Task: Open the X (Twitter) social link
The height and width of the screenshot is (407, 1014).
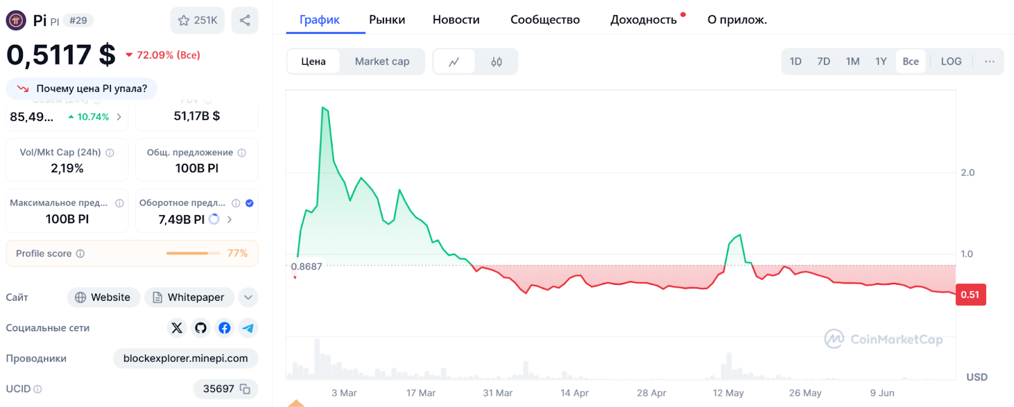Action: click(x=177, y=328)
